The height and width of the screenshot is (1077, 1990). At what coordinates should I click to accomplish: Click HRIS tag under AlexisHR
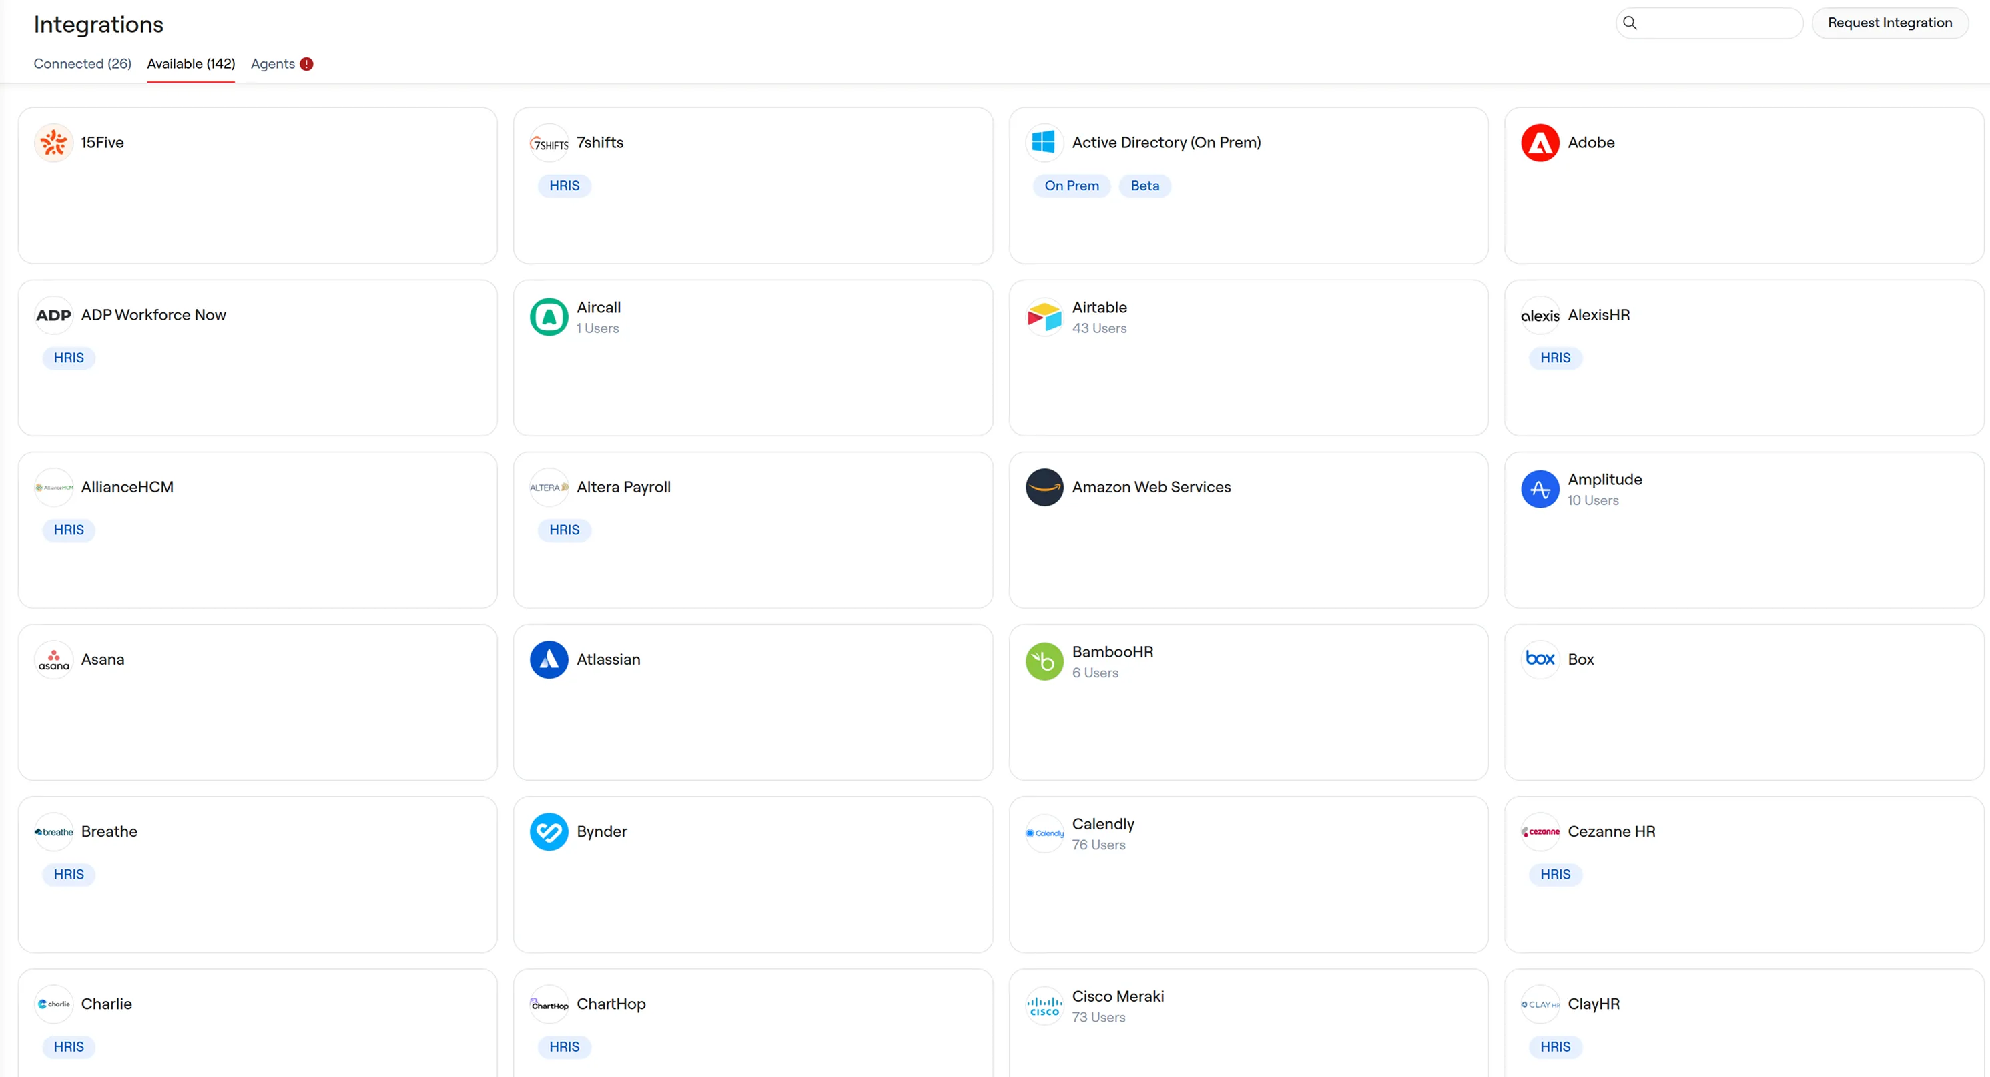1555,358
